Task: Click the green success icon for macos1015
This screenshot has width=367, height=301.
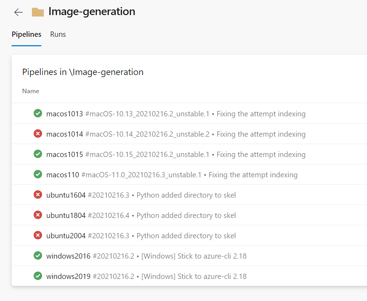Action: click(x=38, y=154)
